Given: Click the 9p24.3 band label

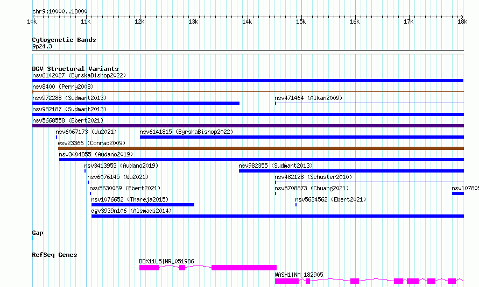Looking at the screenshot, I should point(42,46).
